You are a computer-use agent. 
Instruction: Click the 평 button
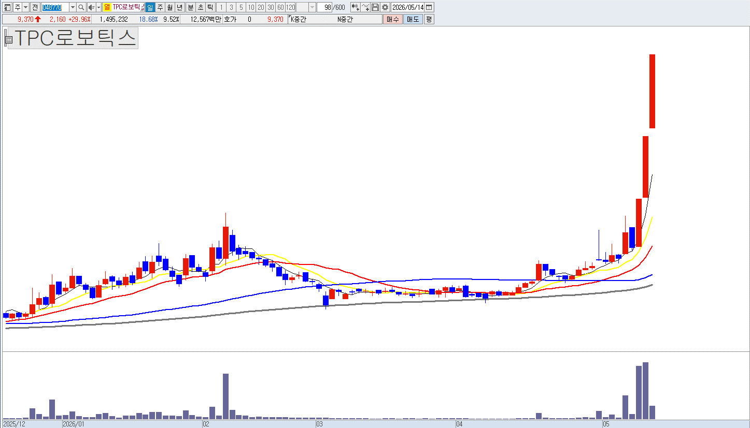pyautogui.click(x=429, y=19)
